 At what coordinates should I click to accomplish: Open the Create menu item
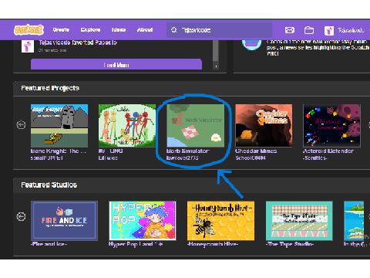(x=61, y=30)
